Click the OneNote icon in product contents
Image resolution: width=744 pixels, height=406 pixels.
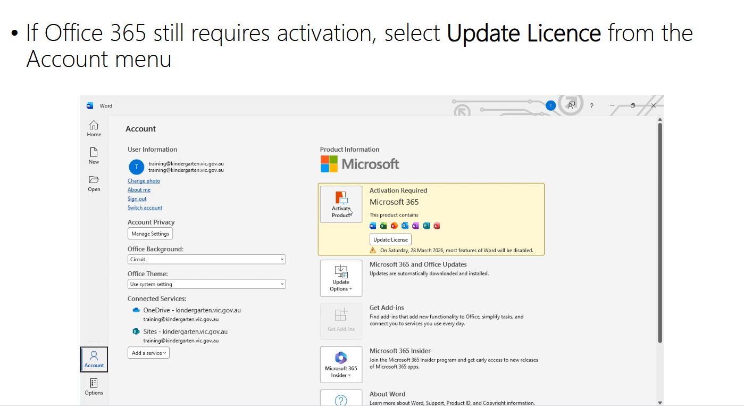tap(415, 226)
